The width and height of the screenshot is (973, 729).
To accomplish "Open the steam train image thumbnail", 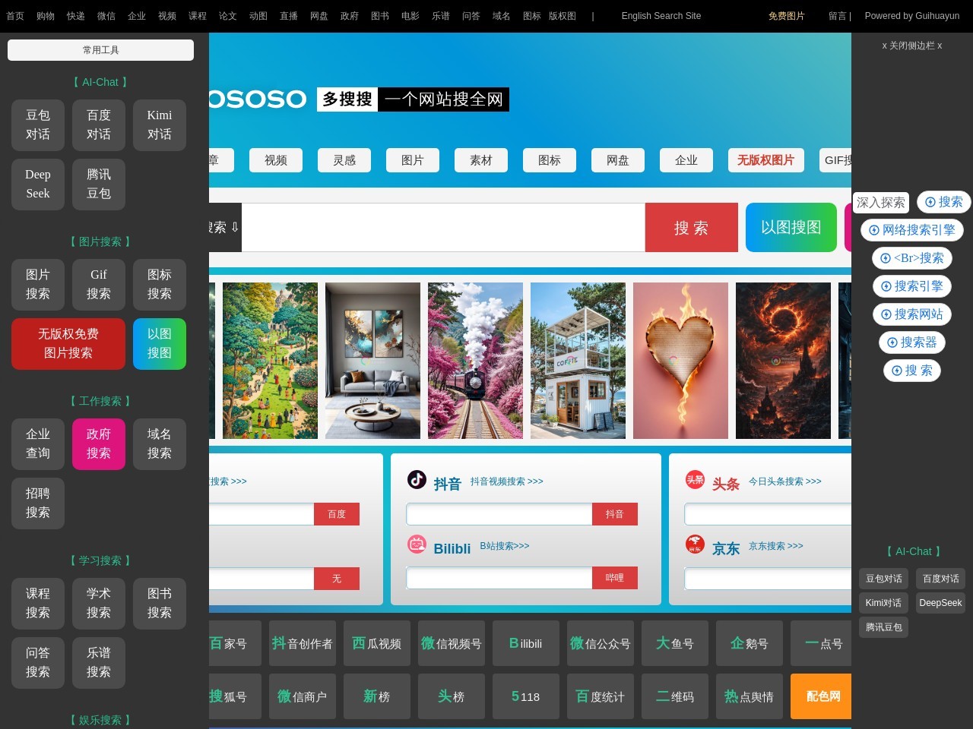I will click(475, 361).
